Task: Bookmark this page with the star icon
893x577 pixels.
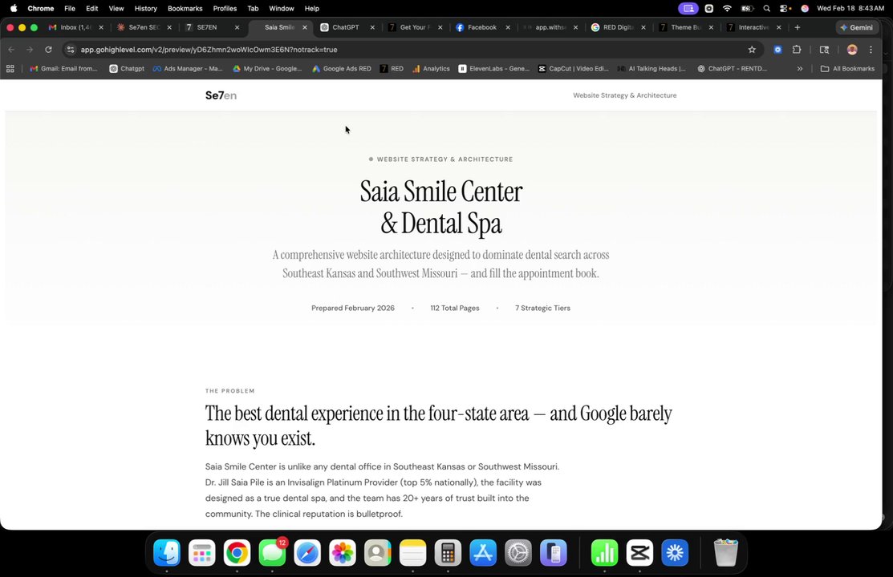Action: (752, 50)
